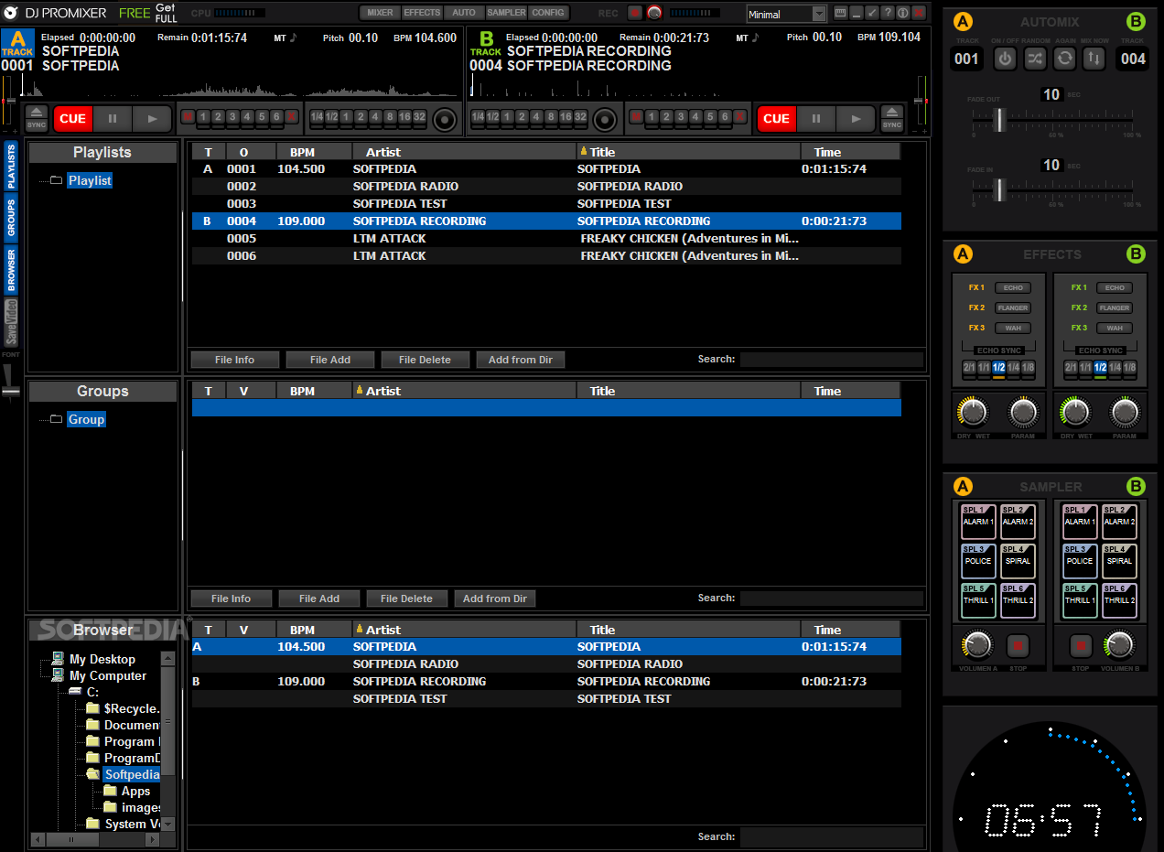Open the MIXER tab
The width and height of the screenshot is (1164, 852).
tap(380, 13)
